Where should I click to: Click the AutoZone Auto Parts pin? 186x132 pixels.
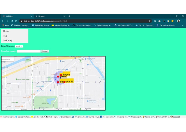[67, 70]
